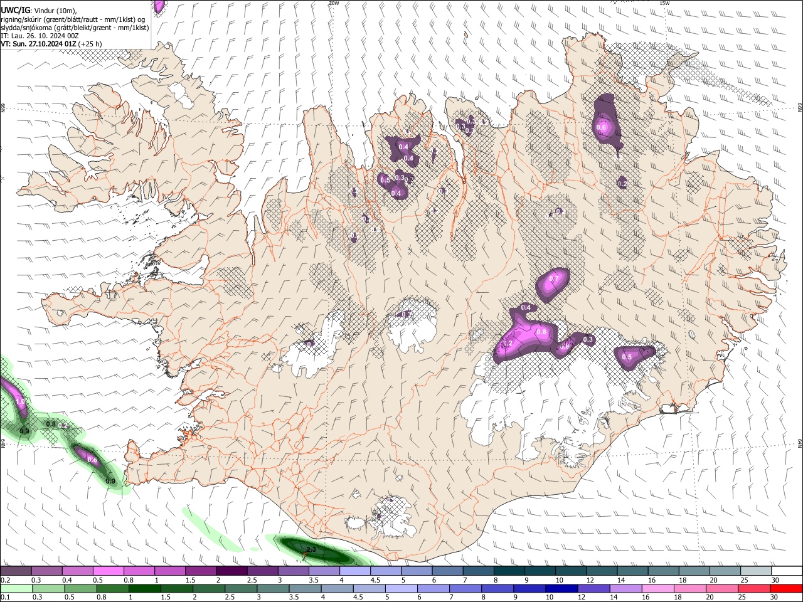This screenshot has height=602, width=803.
Task: Click the 'rigning/skúrir' legend description line
Action: point(73,19)
